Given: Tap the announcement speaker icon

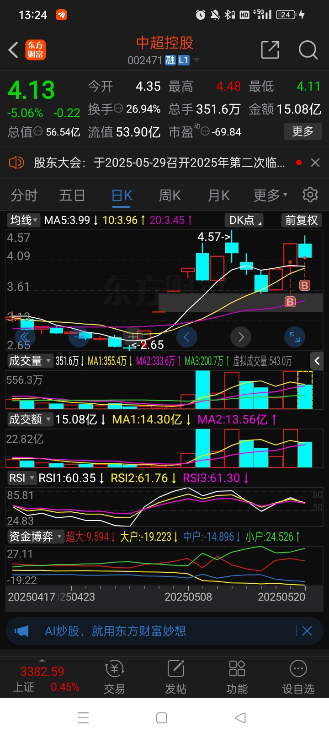Looking at the screenshot, I should click(16, 163).
